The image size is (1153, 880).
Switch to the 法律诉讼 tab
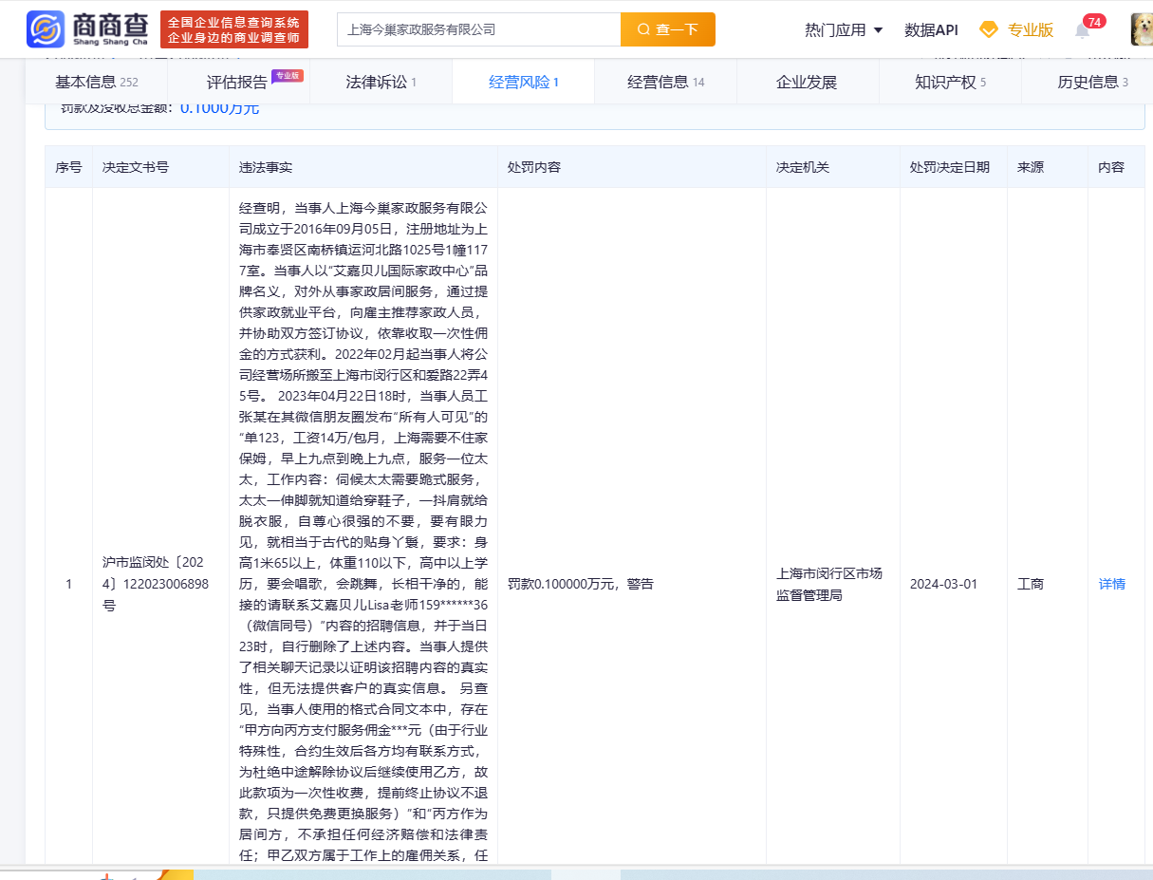[381, 82]
